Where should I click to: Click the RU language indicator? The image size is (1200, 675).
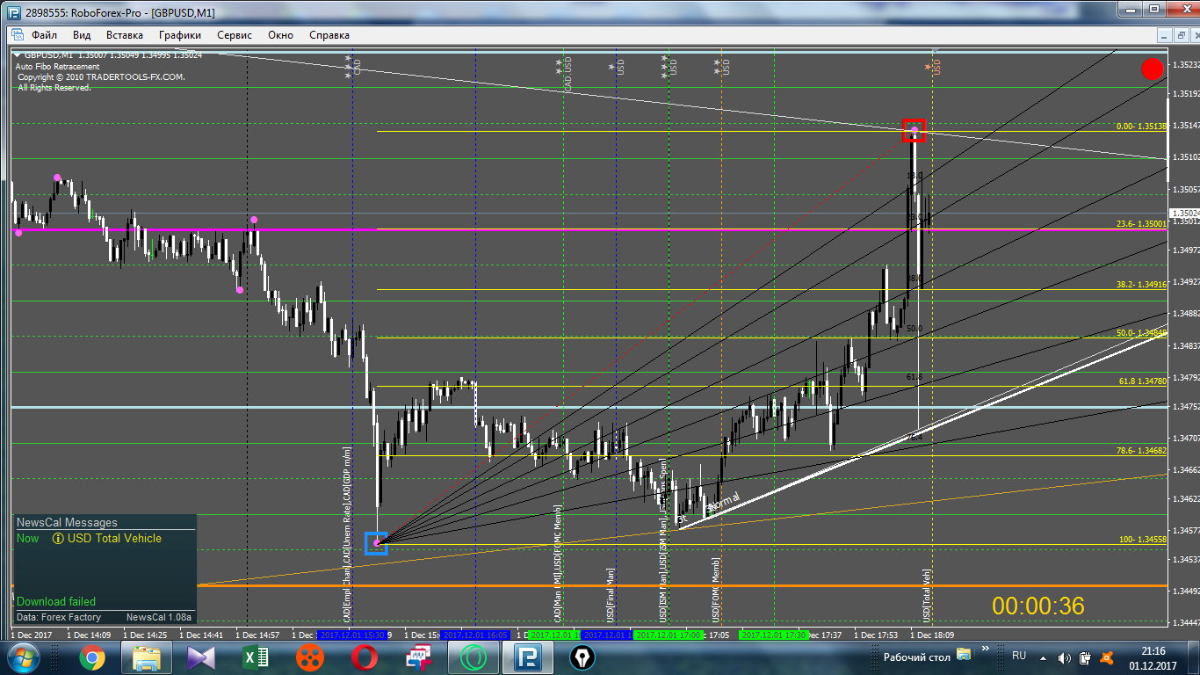(1019, 656)
